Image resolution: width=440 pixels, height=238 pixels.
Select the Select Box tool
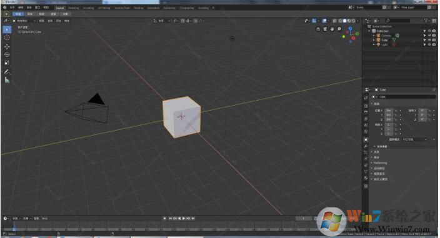(7, 29)
